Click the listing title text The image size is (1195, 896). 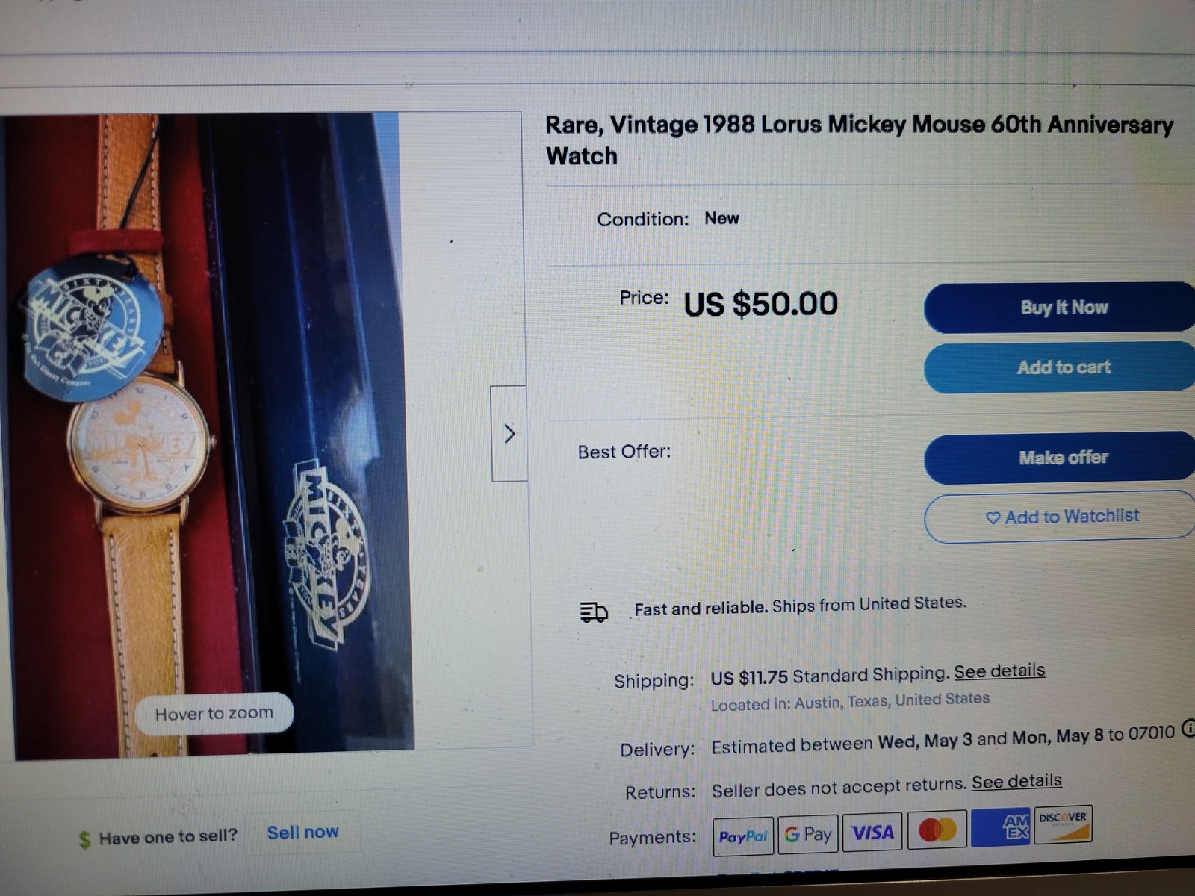click(859, 140)
